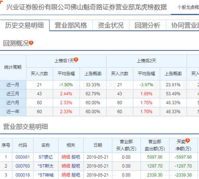Click 明细 link for ST银亿 row

66,157
